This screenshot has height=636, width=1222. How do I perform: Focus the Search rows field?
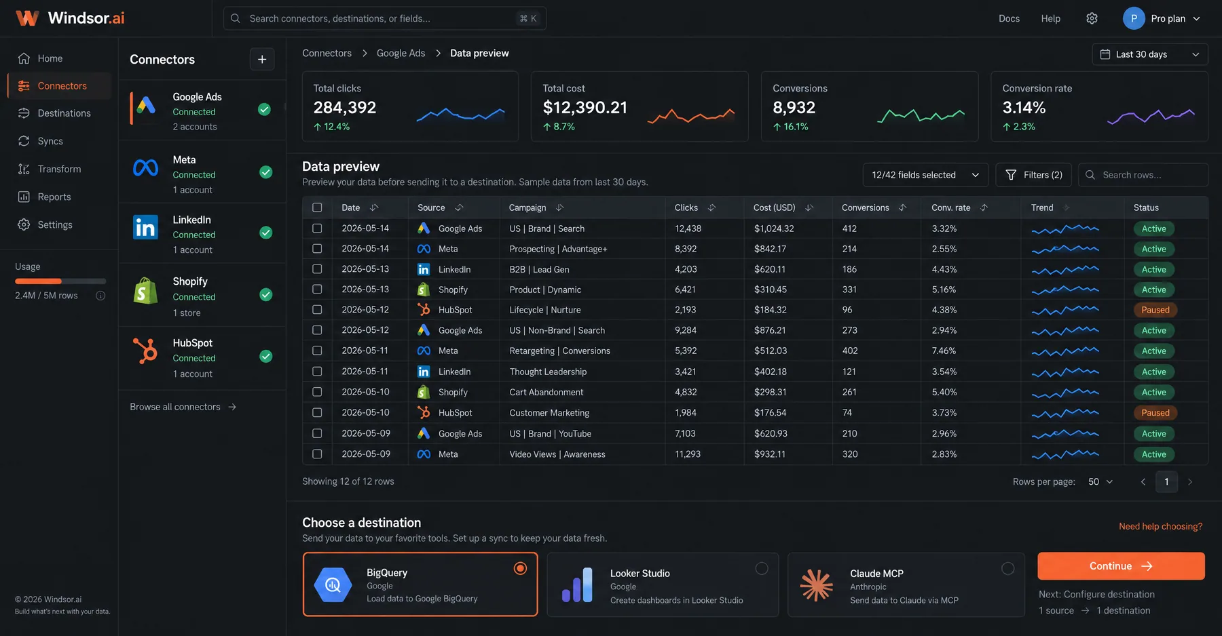(1143, 175)
